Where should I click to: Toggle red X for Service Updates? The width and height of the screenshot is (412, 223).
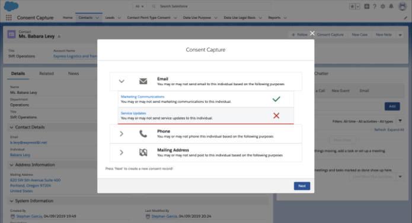pos(276,115)
